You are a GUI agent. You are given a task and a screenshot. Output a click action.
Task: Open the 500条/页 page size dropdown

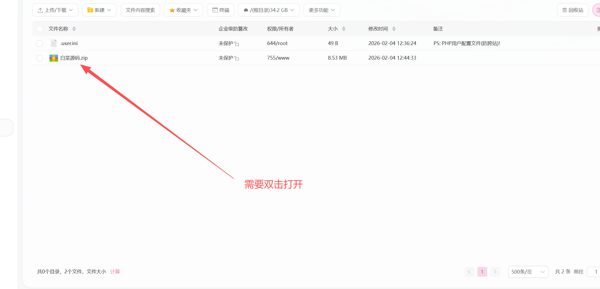528,272
